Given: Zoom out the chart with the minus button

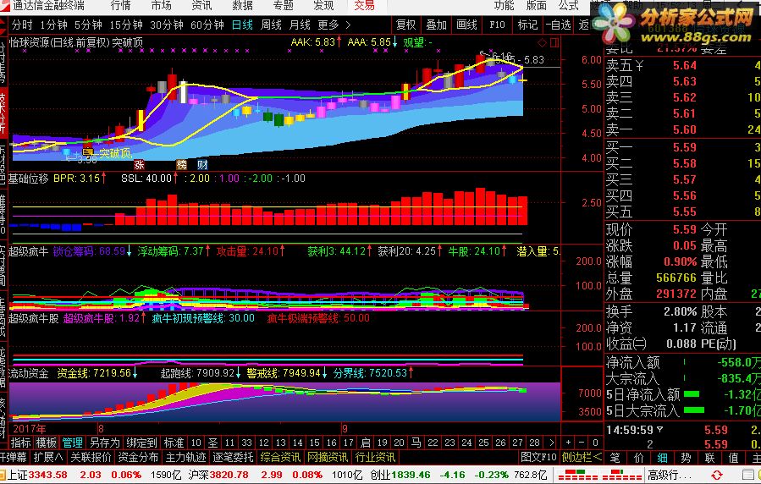Looking at the screenshot, I should click(582, 443).
